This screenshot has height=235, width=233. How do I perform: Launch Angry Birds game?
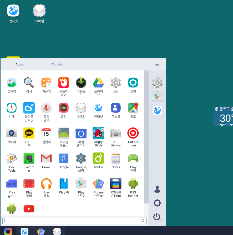point(98,133)
